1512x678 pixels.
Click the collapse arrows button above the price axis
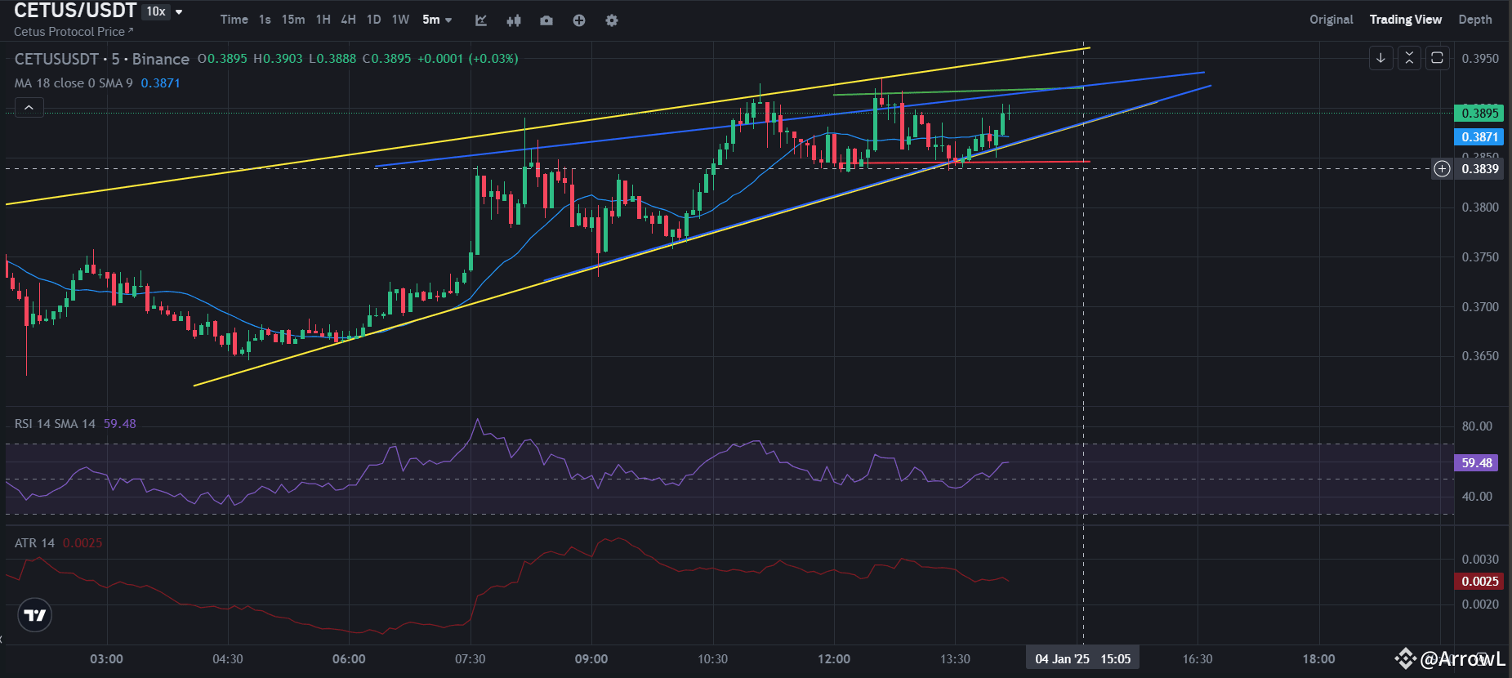[1409, 58]
